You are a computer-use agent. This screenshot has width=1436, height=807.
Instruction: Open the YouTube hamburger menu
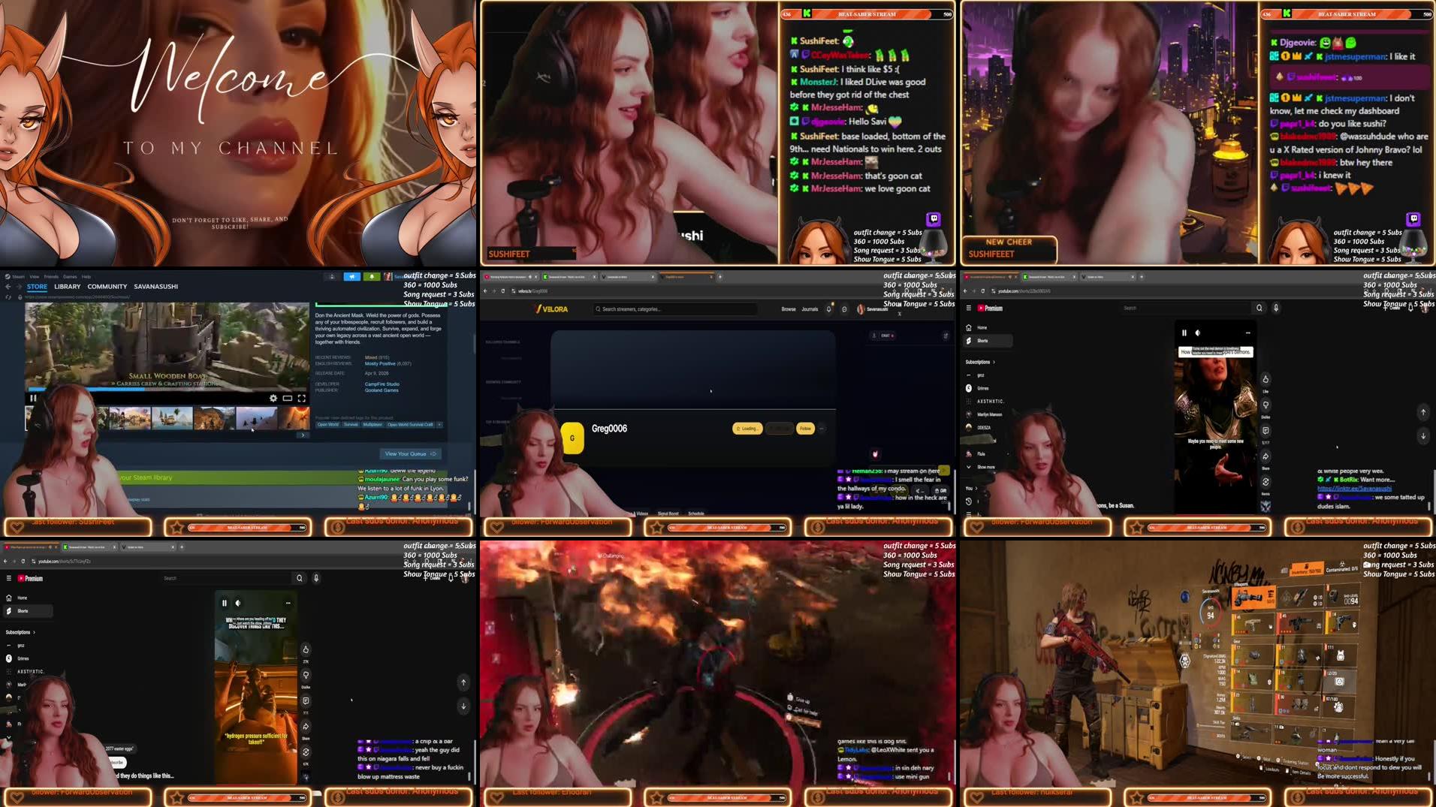[x=9, y=578]
